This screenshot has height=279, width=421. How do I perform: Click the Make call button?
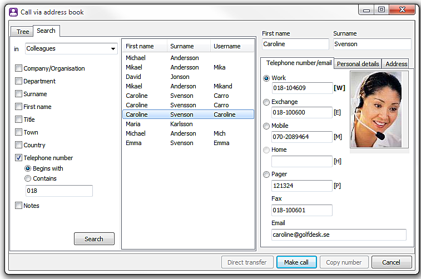tap(296, 262)
